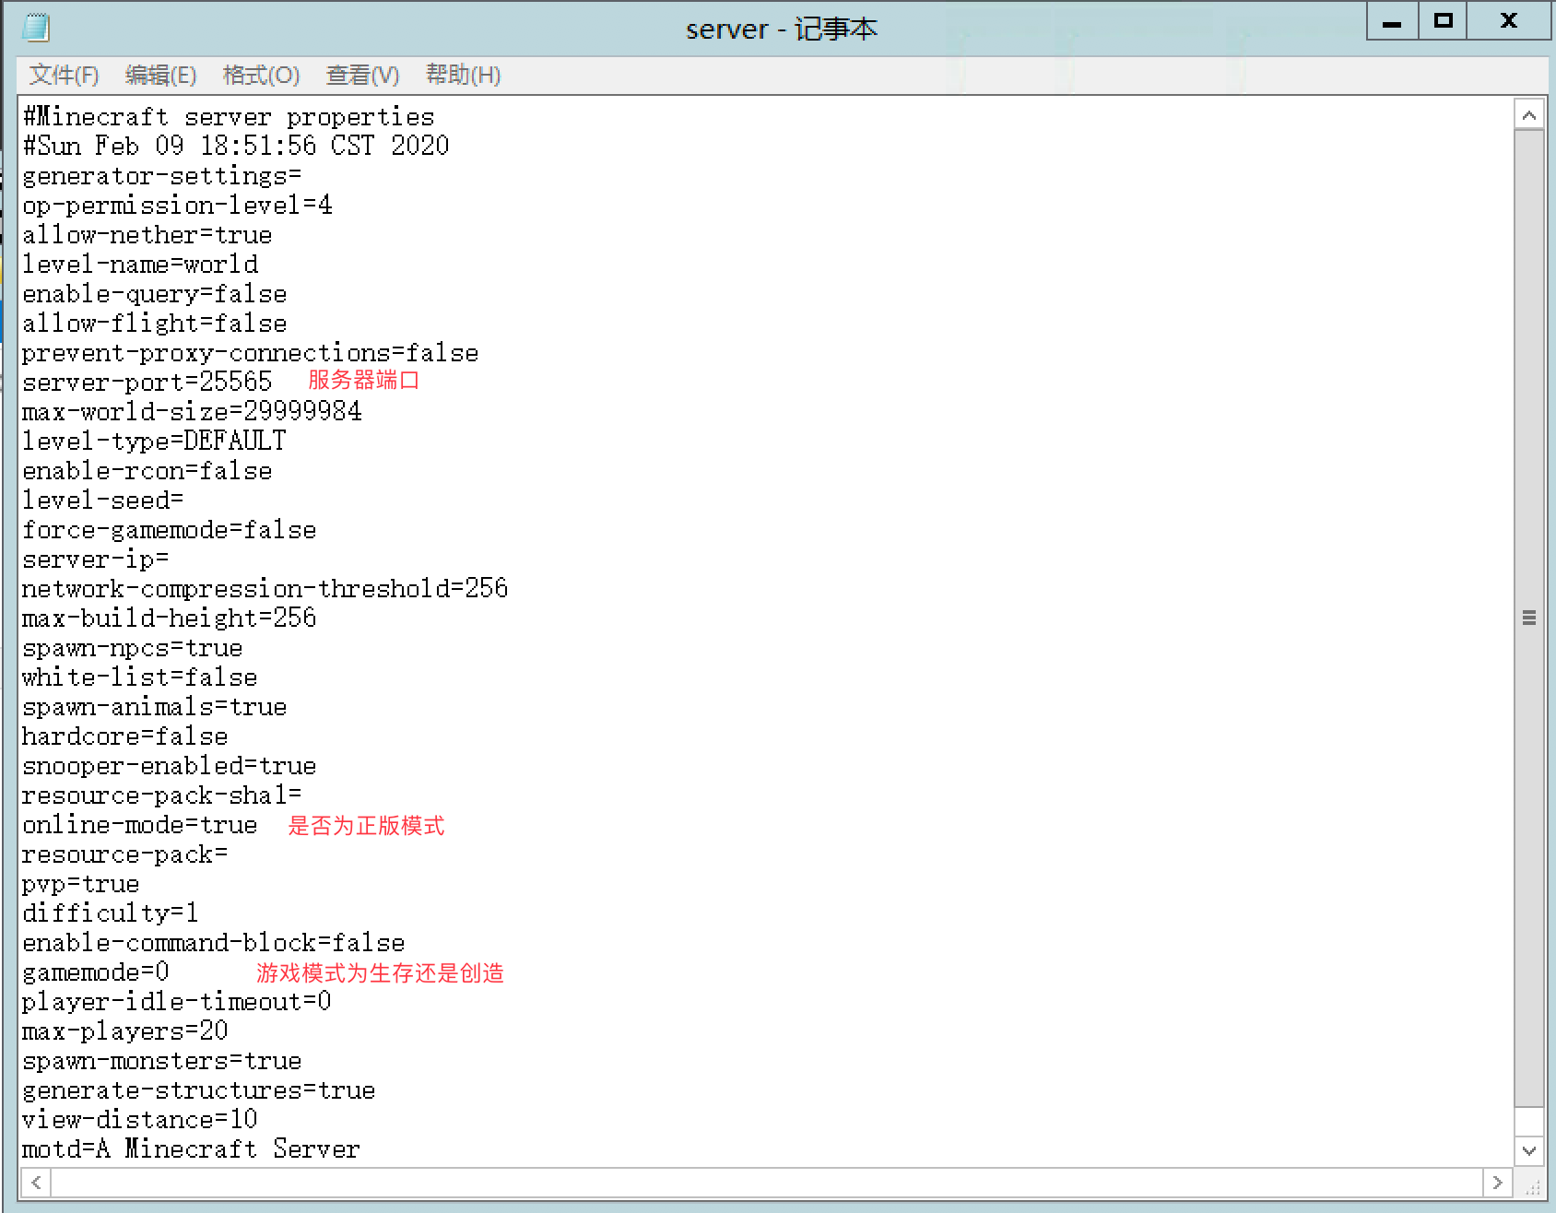
Task: Click the spawn-monsters=true line
Action: (x=162, y=1061)
